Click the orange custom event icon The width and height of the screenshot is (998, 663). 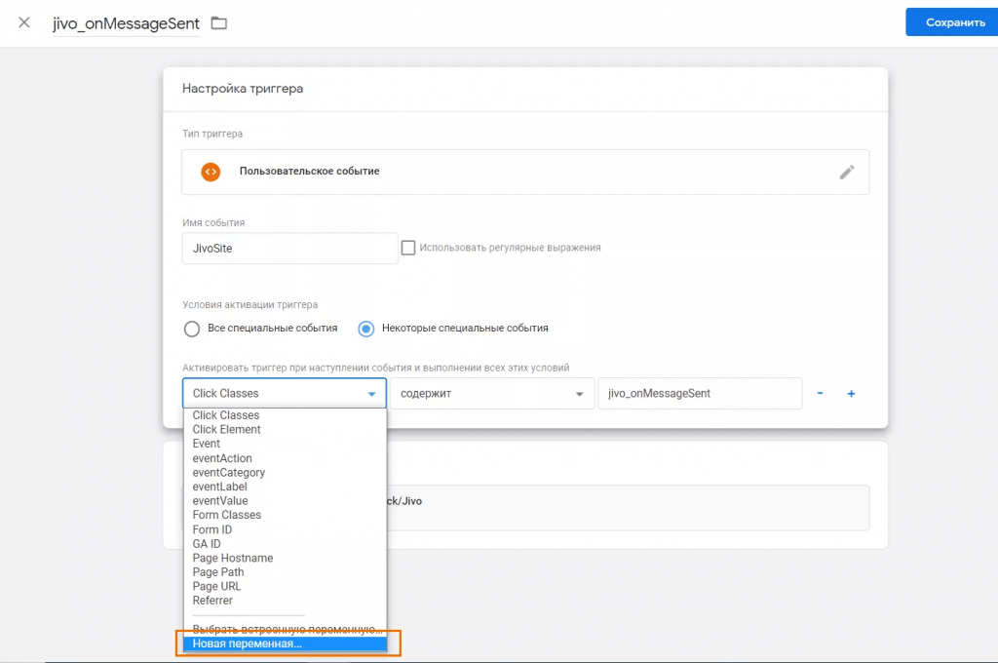[x=209, y=172]
